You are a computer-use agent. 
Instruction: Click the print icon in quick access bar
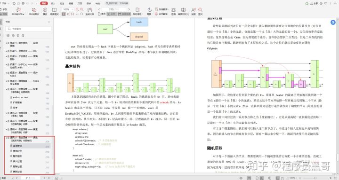(x=23, y=3)
